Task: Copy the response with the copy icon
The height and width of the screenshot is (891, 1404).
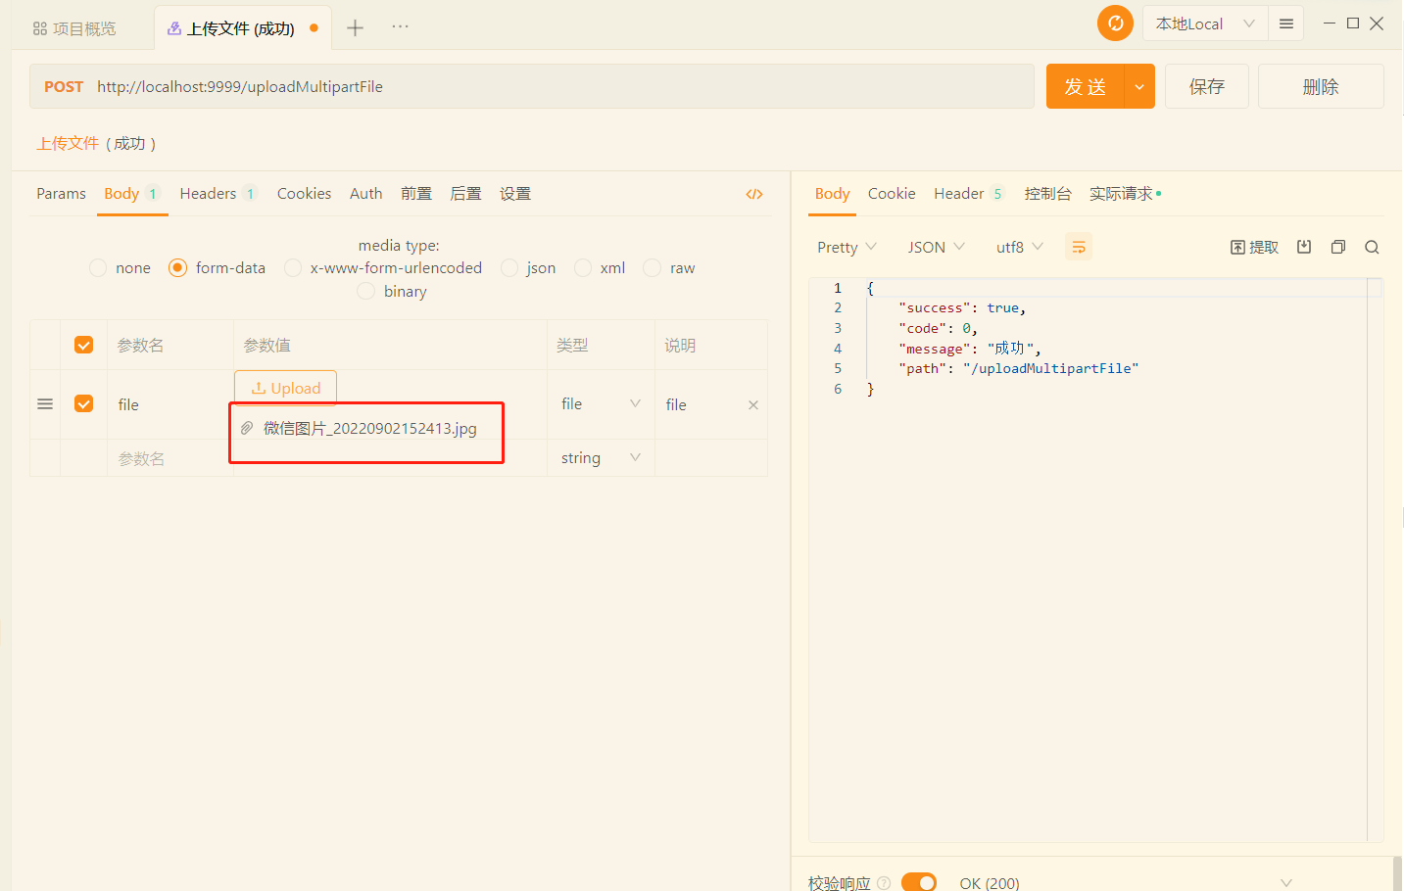Action: (1337, 246)
